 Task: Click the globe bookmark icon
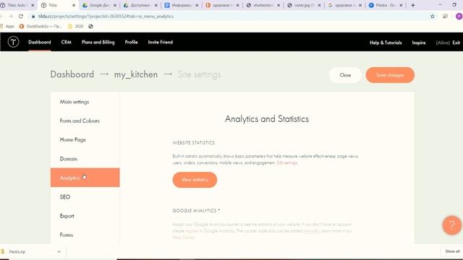(90, 26)
